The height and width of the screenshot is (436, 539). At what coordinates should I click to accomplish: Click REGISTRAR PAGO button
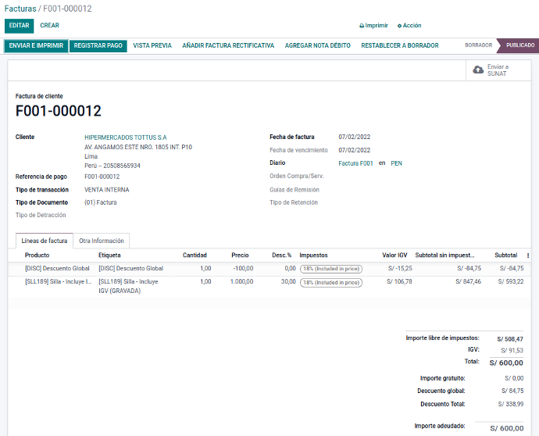click(x=98, y=46)
